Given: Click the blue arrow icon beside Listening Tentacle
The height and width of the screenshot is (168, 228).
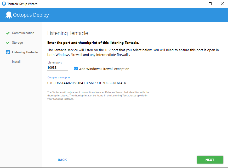Looking at the screenshot, I should (x=8, y=52).
